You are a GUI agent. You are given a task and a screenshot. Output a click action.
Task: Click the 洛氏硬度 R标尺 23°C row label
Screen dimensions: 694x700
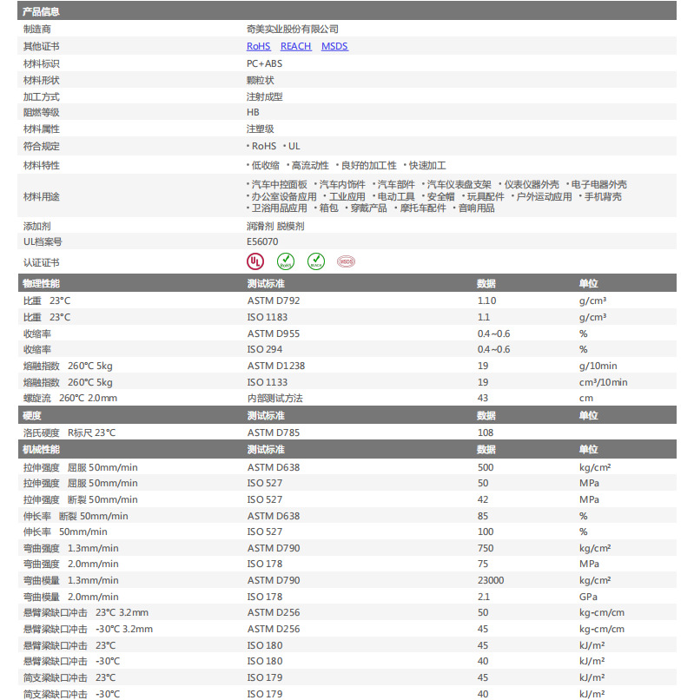69,433
